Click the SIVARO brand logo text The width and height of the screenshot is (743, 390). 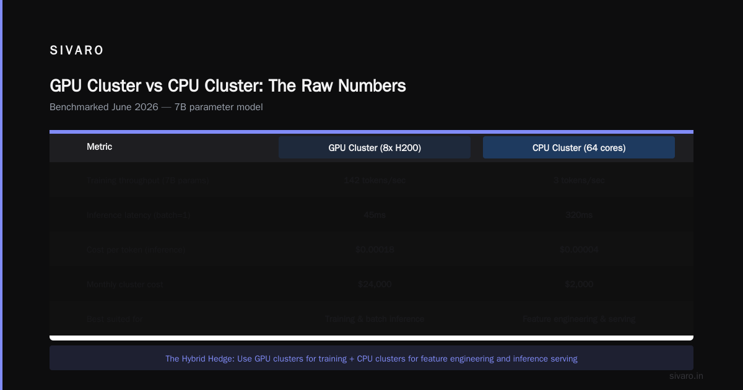(77, 51)
